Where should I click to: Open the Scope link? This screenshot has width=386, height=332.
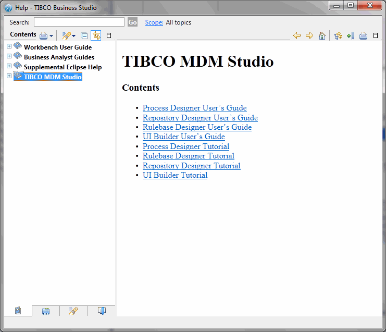pos(154,22)
